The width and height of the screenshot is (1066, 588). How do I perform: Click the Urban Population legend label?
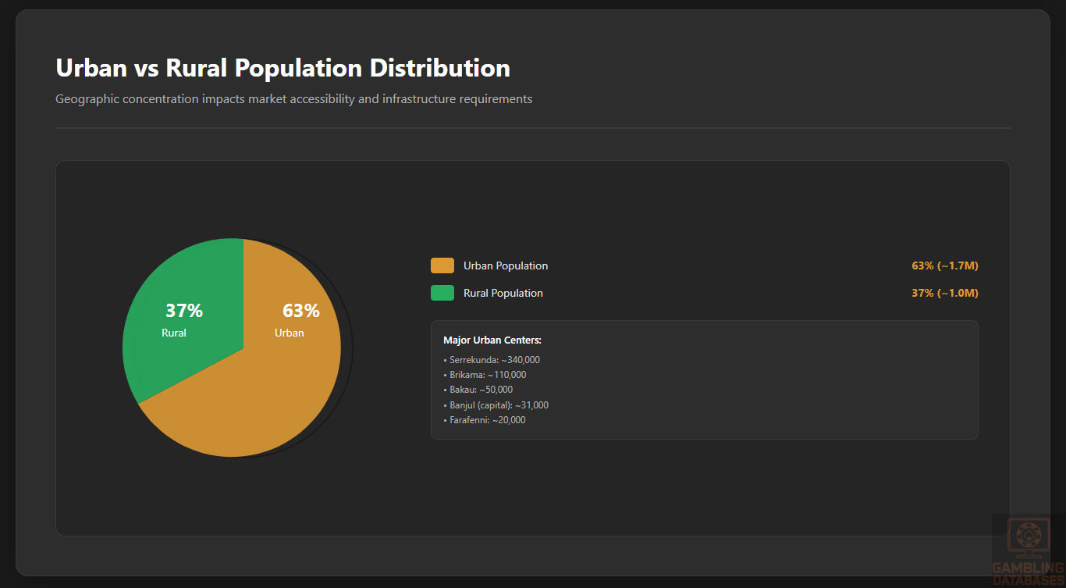pos(506,265)
